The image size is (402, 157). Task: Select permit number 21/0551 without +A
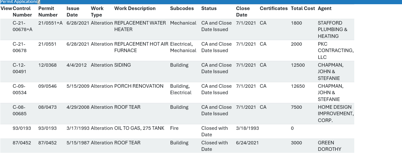(47, 44)
